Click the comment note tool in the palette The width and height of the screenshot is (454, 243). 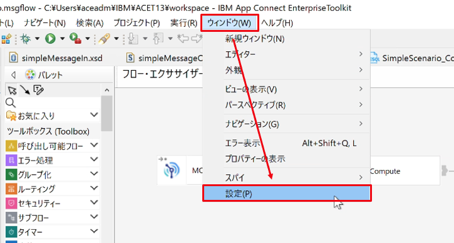pyautogui.click(x=38, y=90)
